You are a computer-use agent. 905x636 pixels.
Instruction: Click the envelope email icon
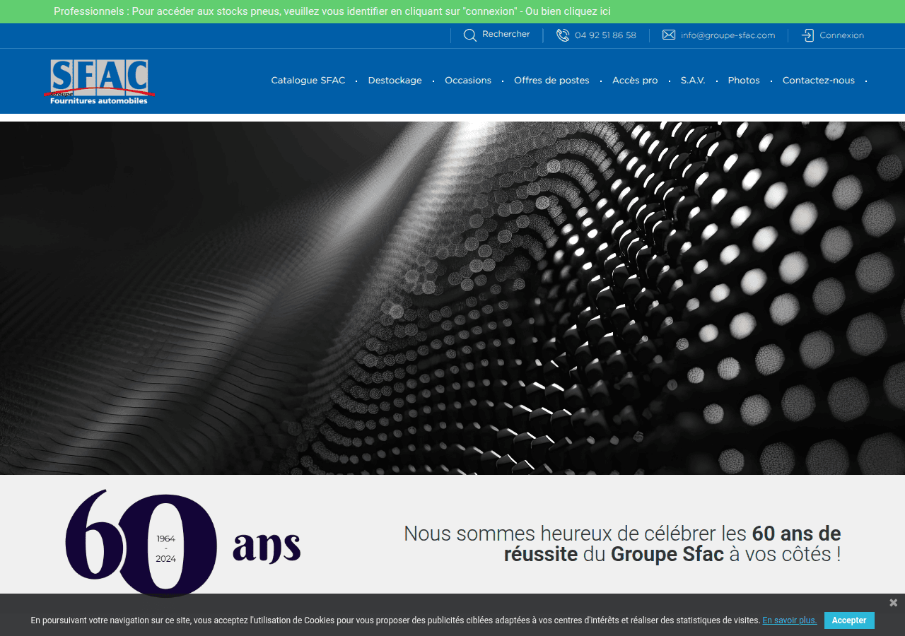pyautogui.click(x=669, y=35)
